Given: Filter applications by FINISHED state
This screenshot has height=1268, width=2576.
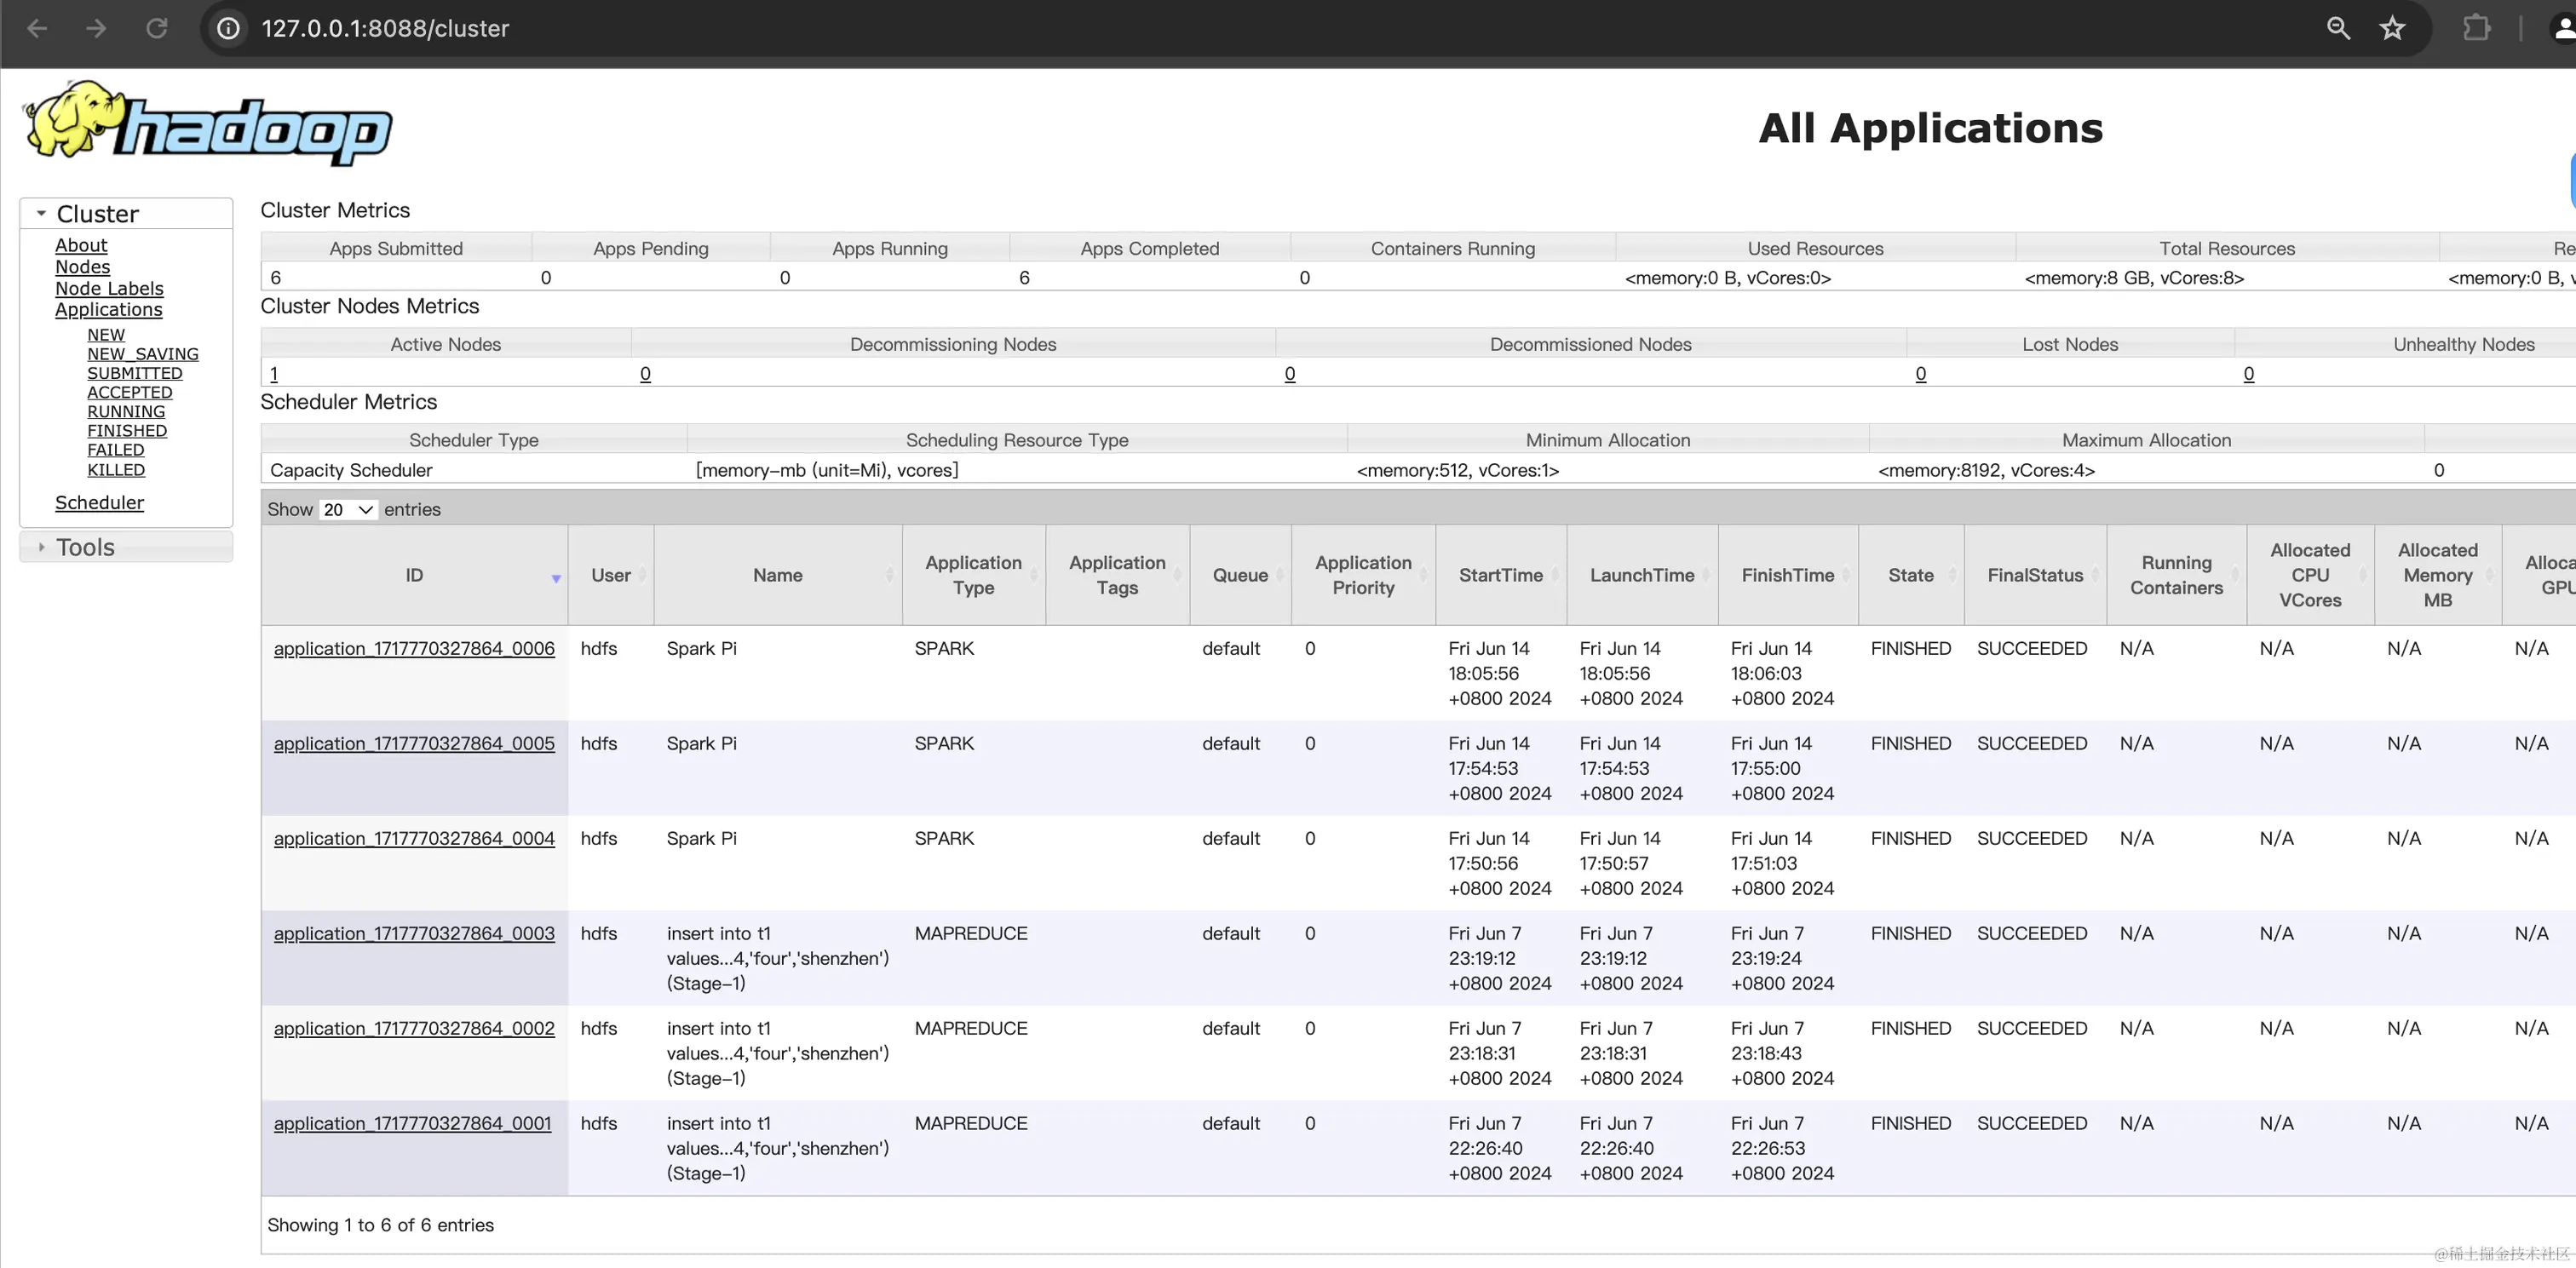Looking at the screenshot, I should pos(127,431).
